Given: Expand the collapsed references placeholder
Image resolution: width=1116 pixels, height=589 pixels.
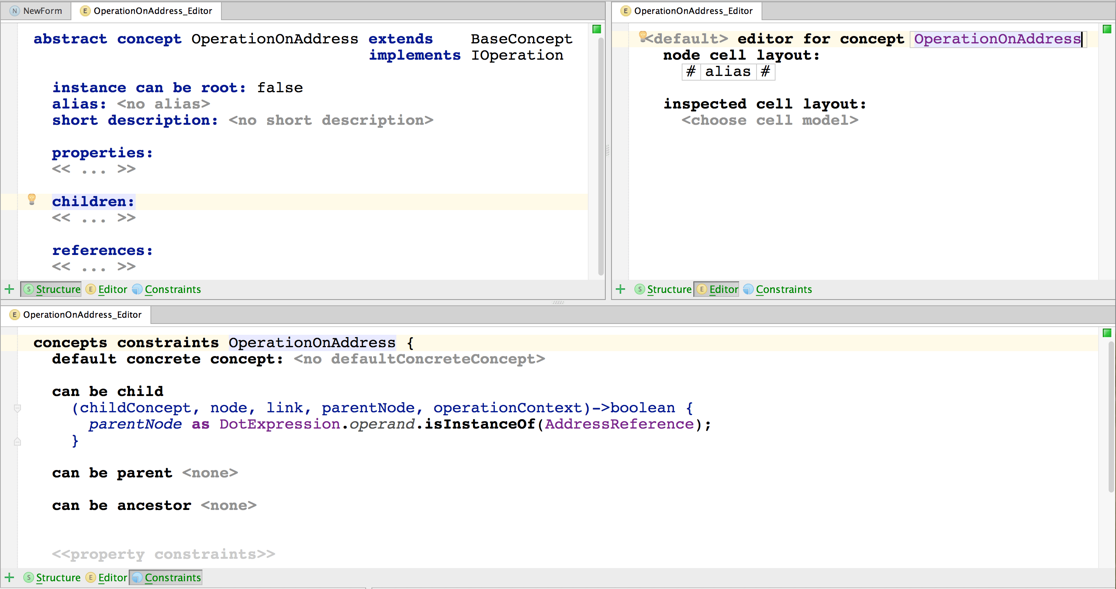Looking at the screenshot, I should point(93,267).
